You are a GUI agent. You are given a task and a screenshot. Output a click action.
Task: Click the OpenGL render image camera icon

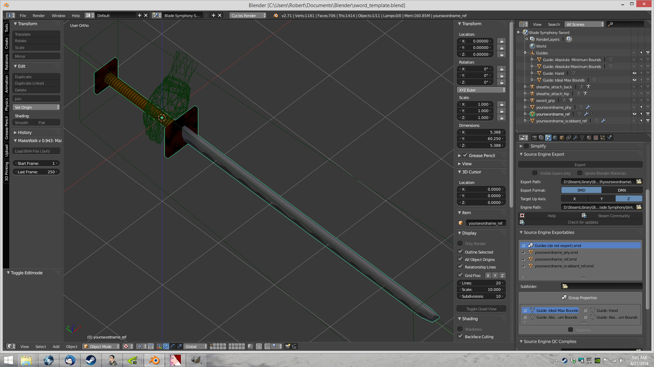point(287,346)
